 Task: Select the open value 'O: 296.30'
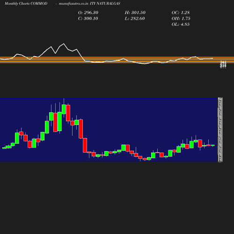pyautogui.click(x=88, y=13)
